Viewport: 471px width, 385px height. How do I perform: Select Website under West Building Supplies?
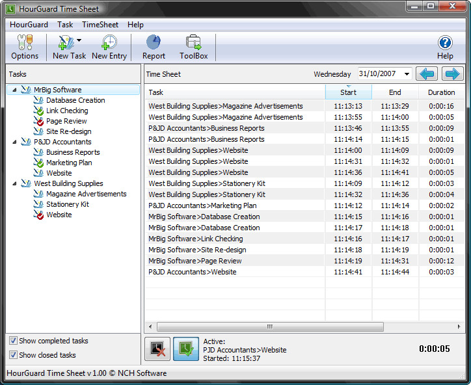[x=59, y=215]
